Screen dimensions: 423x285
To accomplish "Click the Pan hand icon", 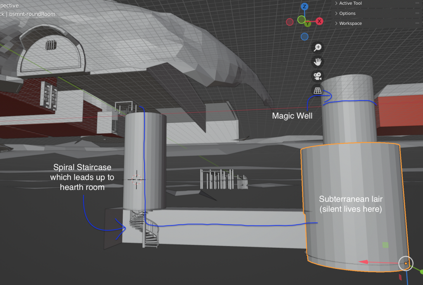I will pos(317,62).
